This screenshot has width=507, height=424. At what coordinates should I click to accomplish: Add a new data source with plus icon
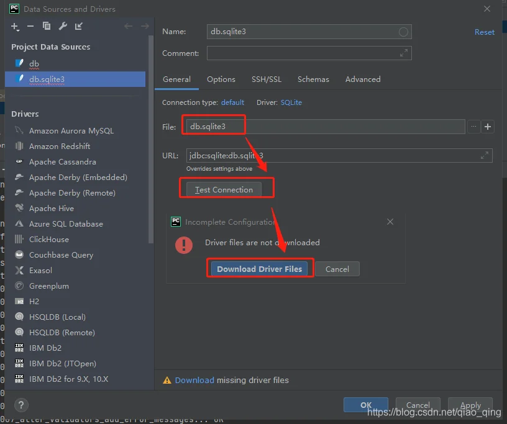(15, 27)
